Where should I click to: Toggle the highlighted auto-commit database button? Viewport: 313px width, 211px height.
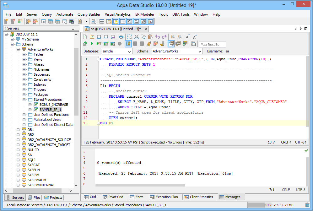click(128, 44)
